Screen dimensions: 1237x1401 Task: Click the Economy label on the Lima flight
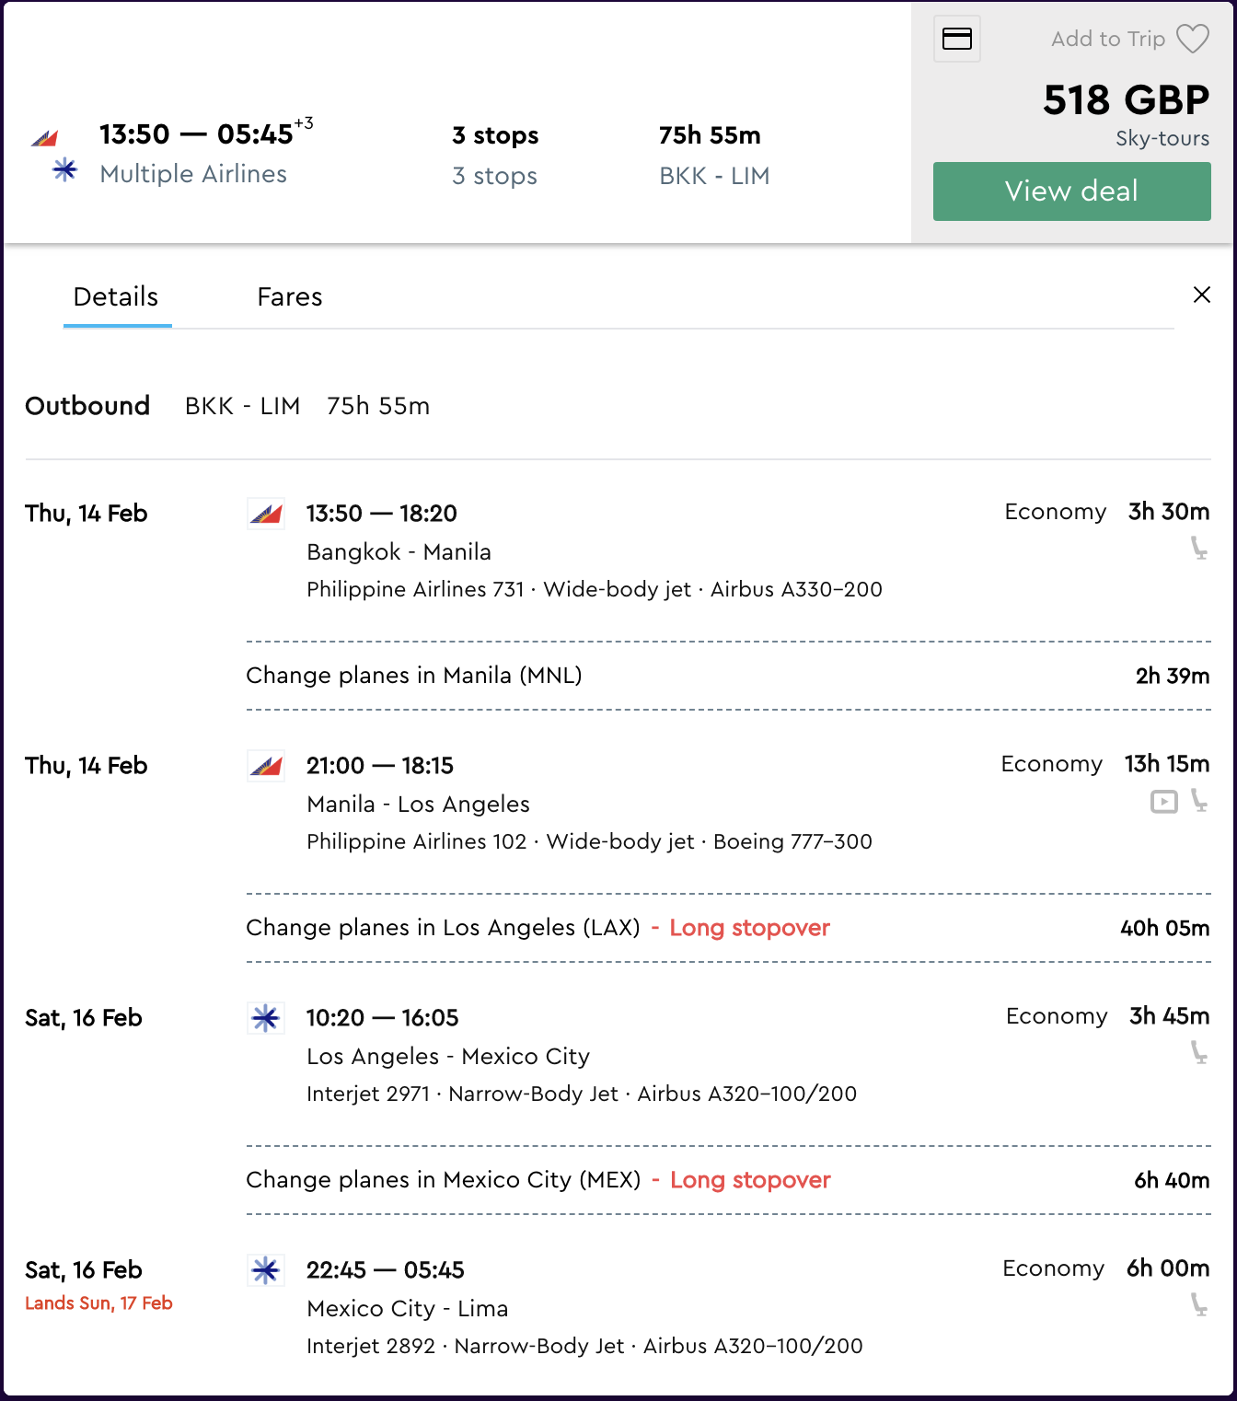click(x=1053, y=1268)
